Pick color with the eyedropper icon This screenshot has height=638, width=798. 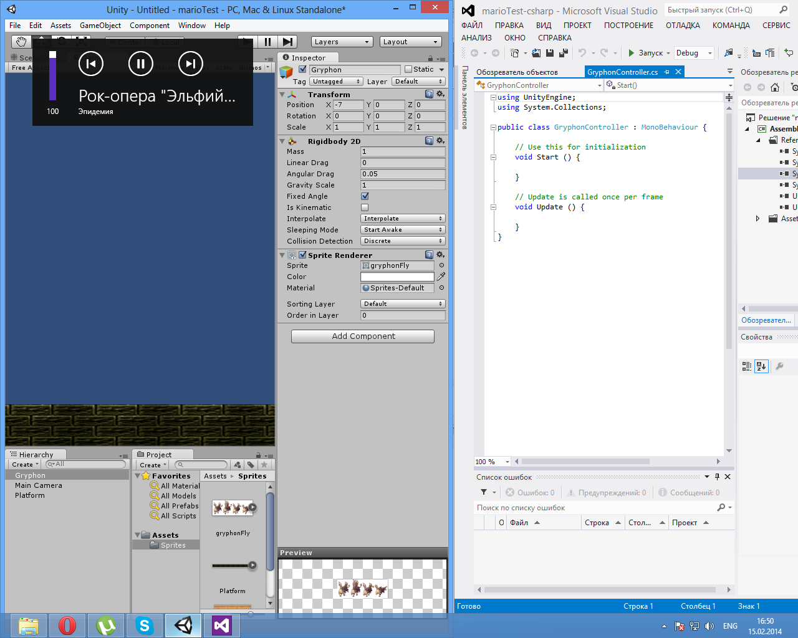pos(441,276)
